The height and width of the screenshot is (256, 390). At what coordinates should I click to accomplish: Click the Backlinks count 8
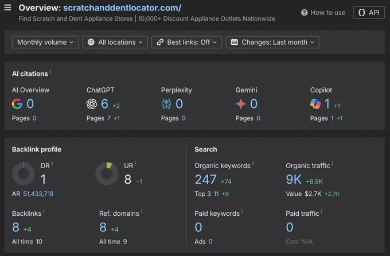point(15,227)
